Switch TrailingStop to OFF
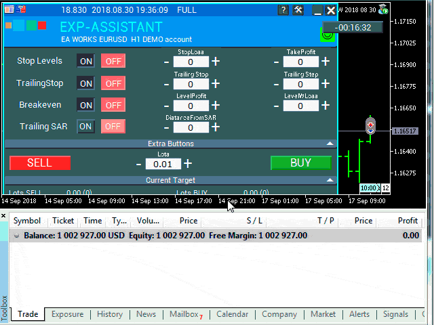Viewport: 434px width, 325px height. tap(113, 83)
